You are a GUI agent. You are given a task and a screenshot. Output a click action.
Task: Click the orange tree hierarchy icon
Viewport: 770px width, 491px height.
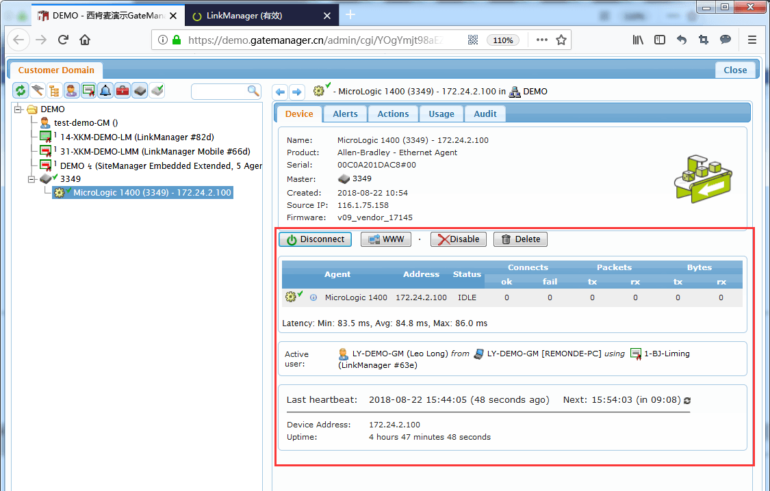[54, 91]
